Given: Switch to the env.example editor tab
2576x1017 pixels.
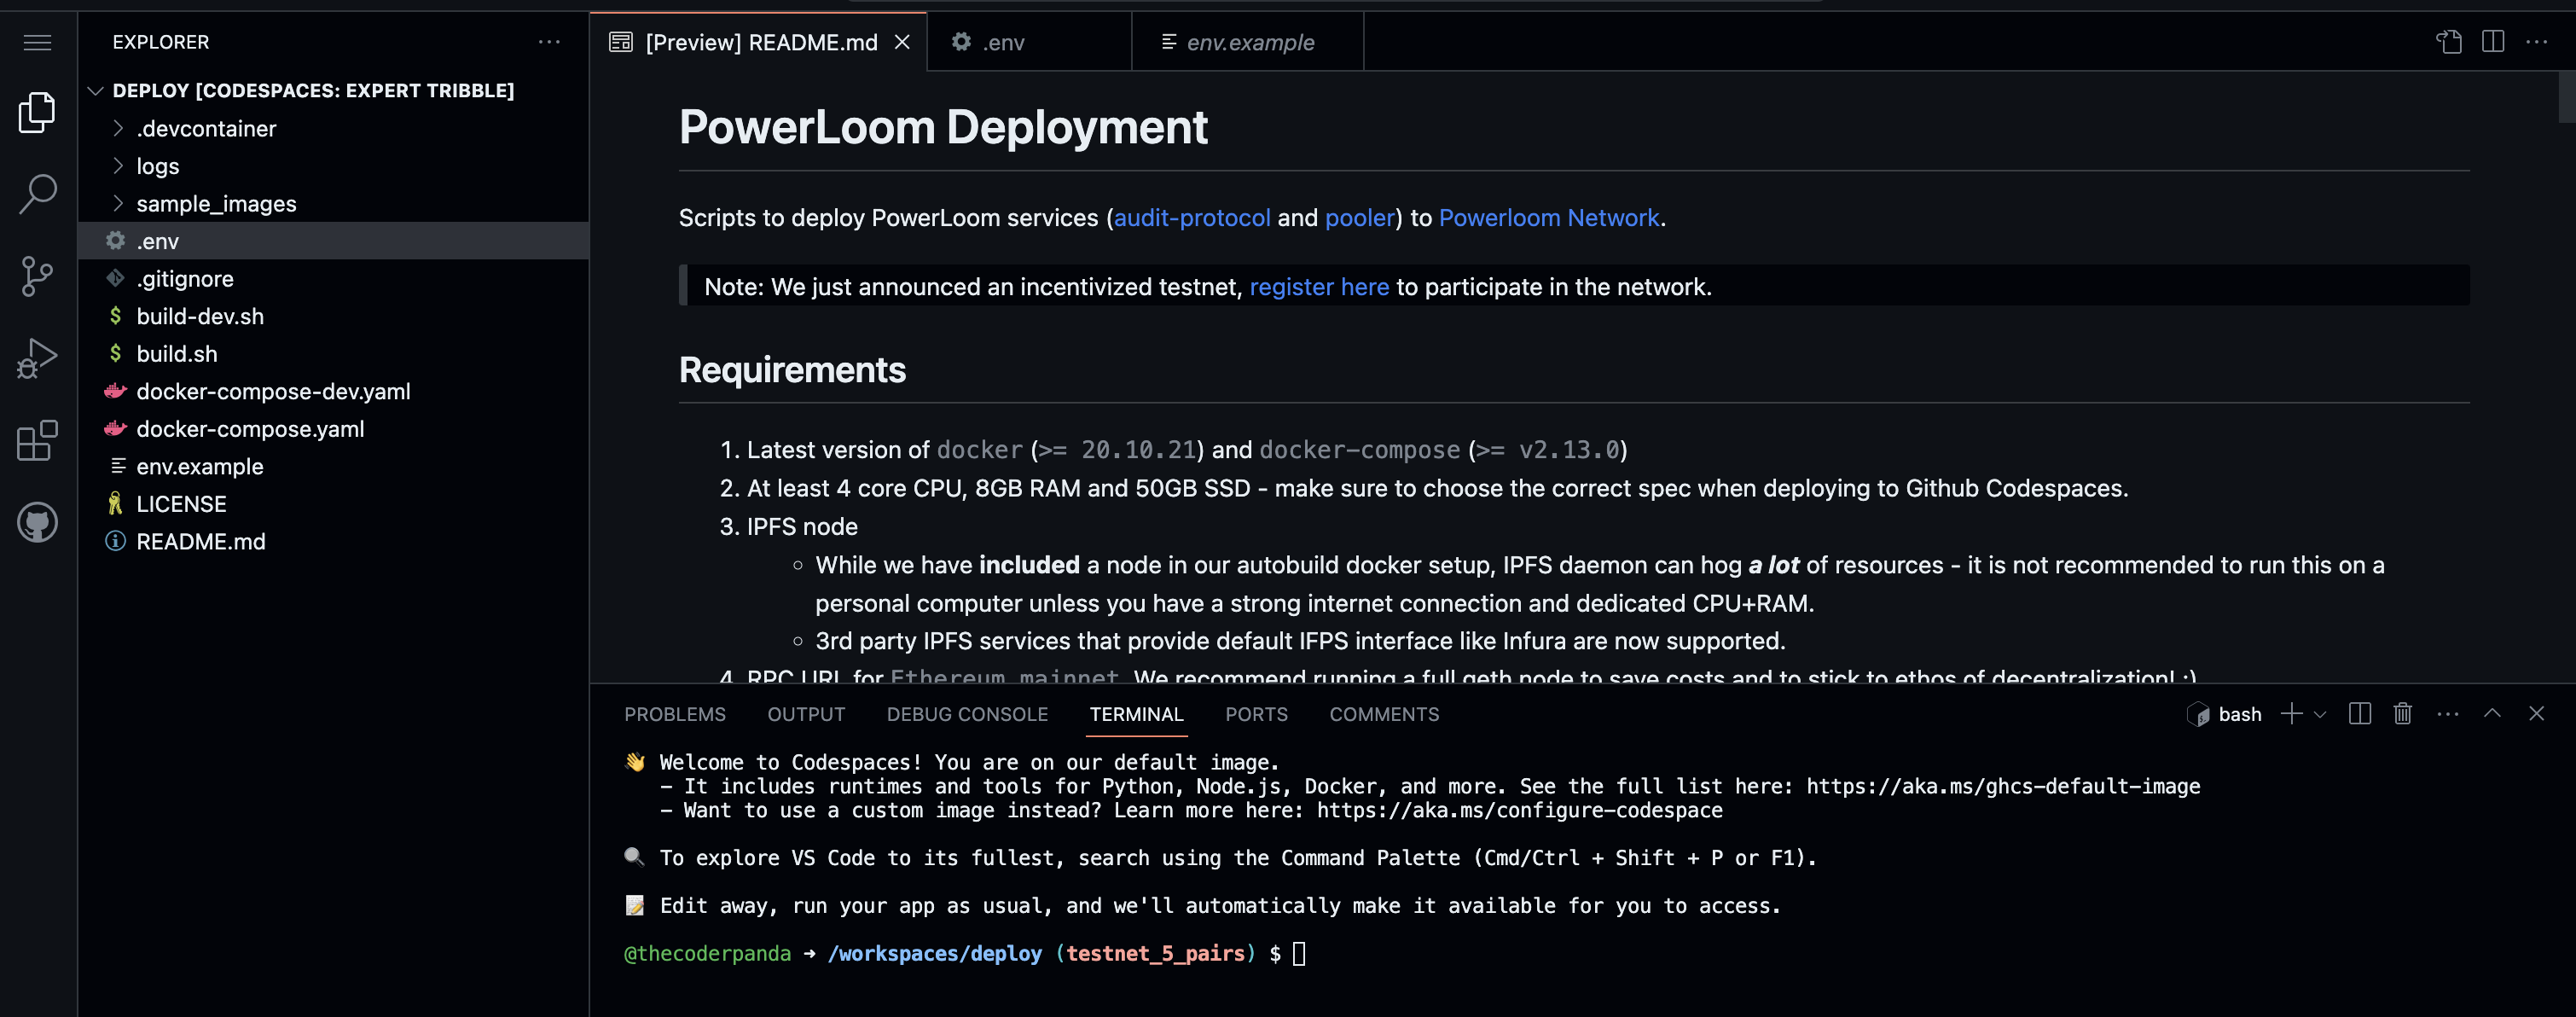Looking at the screenshot, I should 1248,42.
